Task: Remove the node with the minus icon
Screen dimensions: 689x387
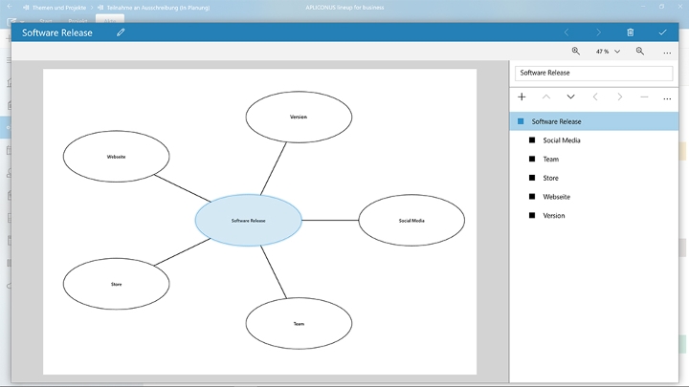Action: click(x=644, y=97)
